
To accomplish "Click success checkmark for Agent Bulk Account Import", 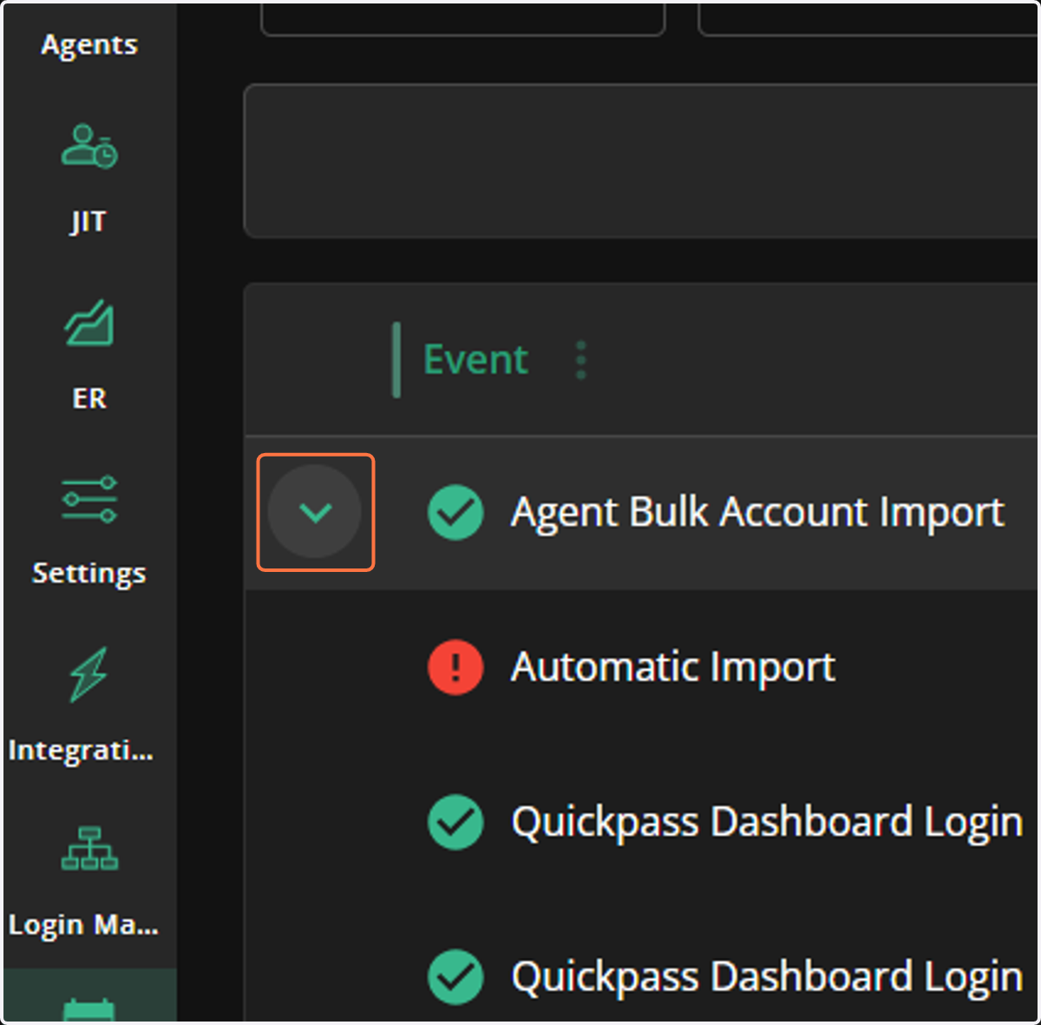I will 455,512.
